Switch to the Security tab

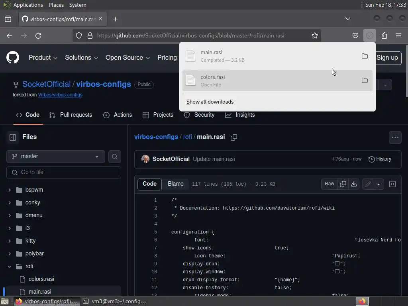(x=199, y=115)
